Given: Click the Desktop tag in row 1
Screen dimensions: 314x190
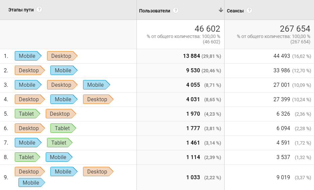Looking at the screenshot, I should click(x=62, y=56).
